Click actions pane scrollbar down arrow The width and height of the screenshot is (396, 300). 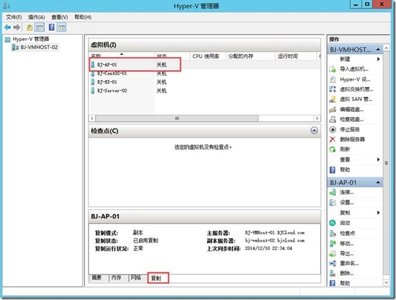click(x=386, y=283)
